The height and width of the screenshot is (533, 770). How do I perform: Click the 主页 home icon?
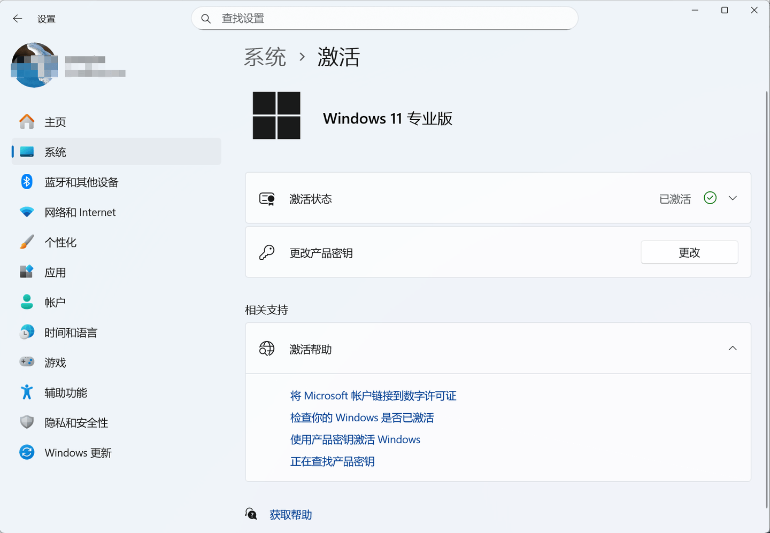[27, 122]
